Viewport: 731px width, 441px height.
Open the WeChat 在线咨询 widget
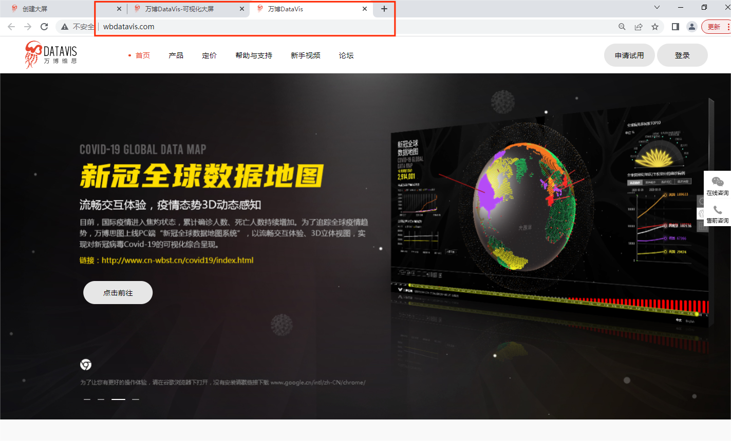point(718,185)
